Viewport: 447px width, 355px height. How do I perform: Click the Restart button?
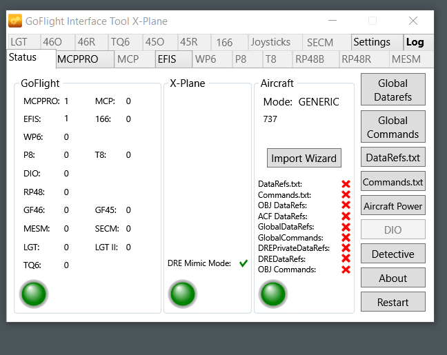pos(393,302)
